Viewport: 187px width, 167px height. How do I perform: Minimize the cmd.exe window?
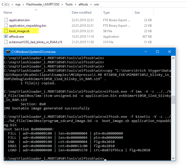[x=146, y=52]
